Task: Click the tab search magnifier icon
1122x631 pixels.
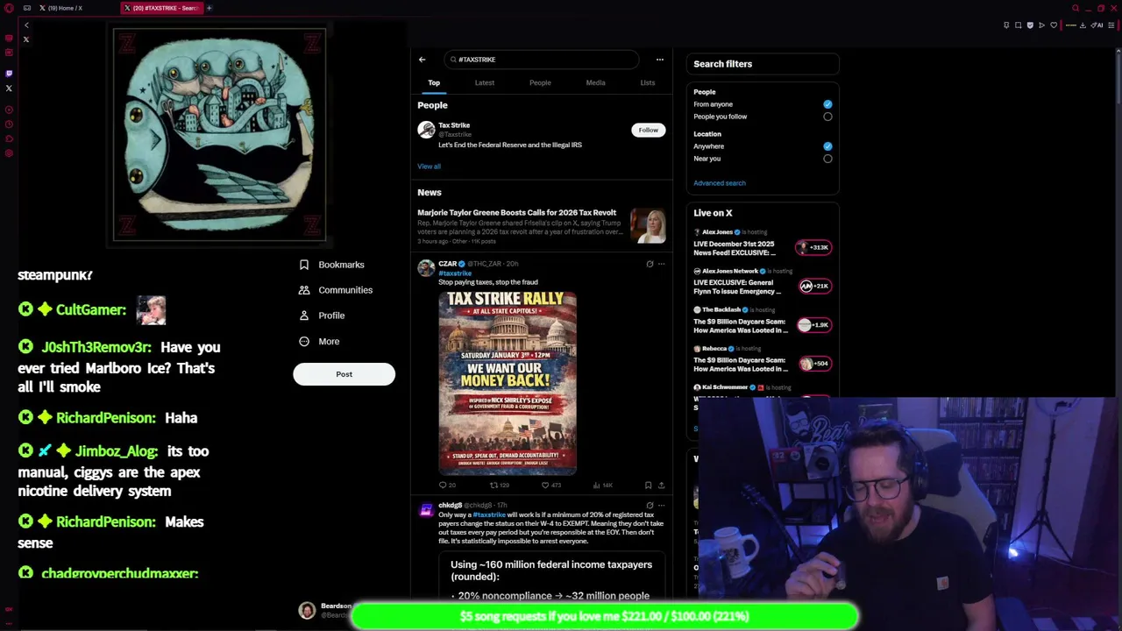Action: coord(1076,9)
